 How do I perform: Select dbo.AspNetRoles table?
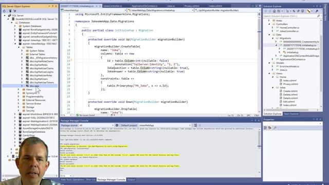(39, 65)
